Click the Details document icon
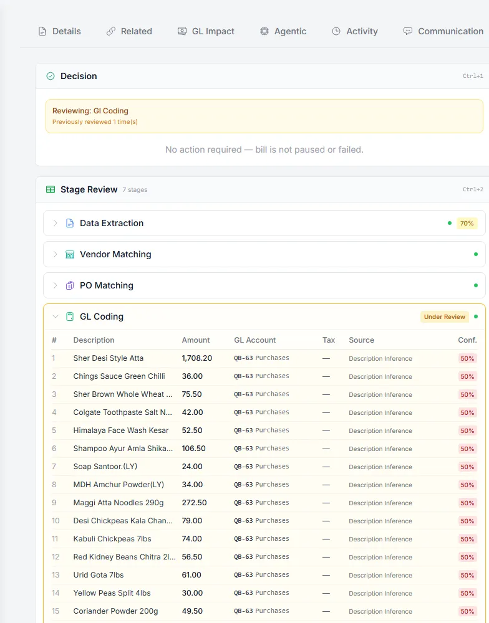The image size is (489, 623). pyautogui.click(x=42, y=31)
